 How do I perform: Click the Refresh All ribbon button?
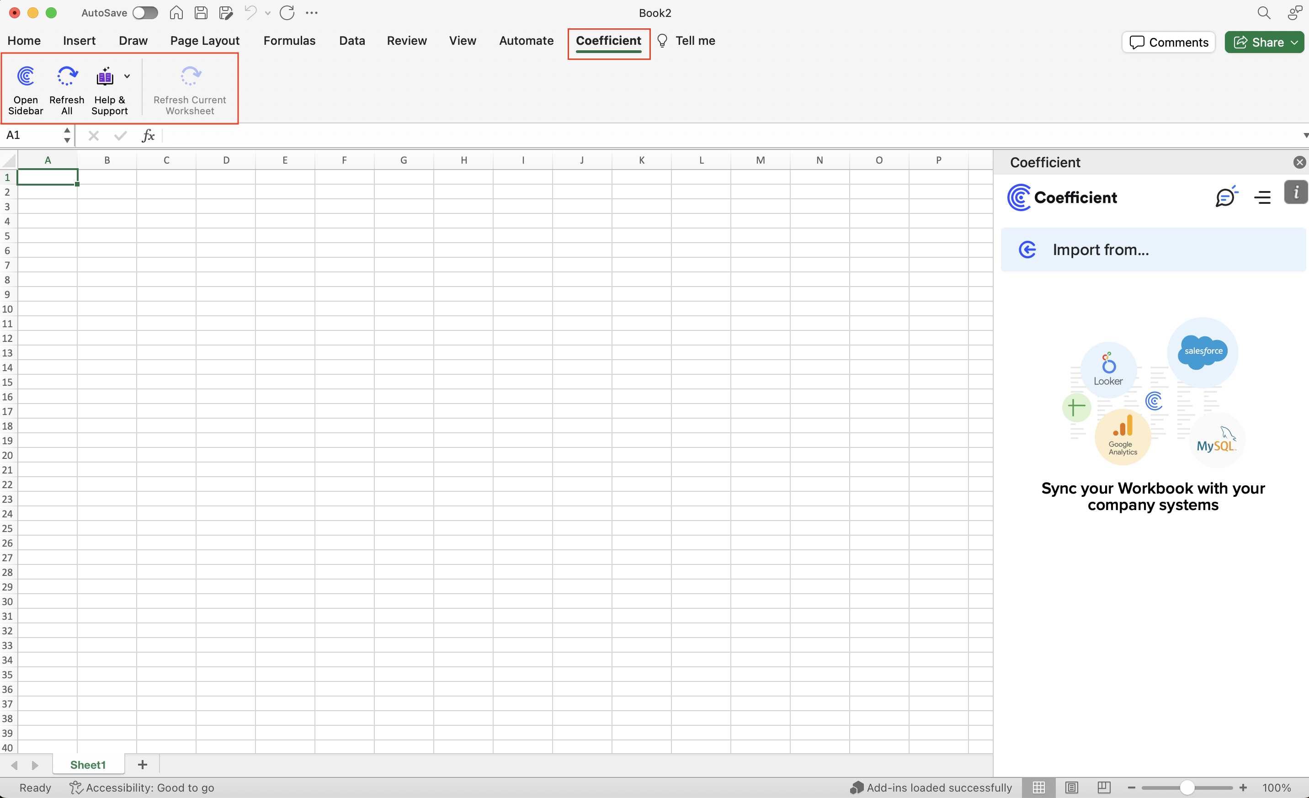click(x=66, y=90)
